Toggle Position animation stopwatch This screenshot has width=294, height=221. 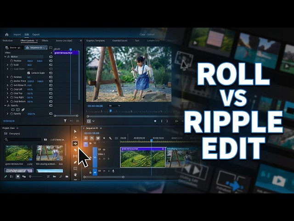11,61
